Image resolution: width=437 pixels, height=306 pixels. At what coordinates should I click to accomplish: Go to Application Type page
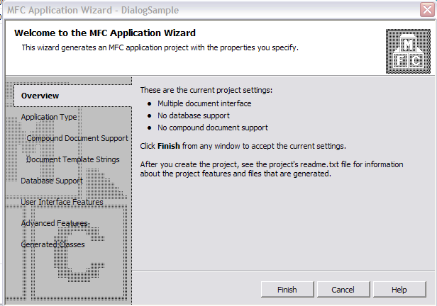click(49, 117)
